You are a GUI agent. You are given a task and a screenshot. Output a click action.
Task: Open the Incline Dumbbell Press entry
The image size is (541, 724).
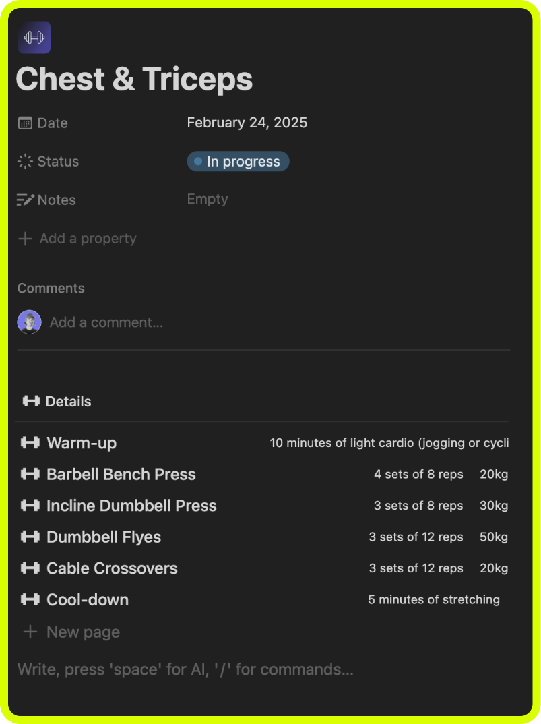pos(131,506)
